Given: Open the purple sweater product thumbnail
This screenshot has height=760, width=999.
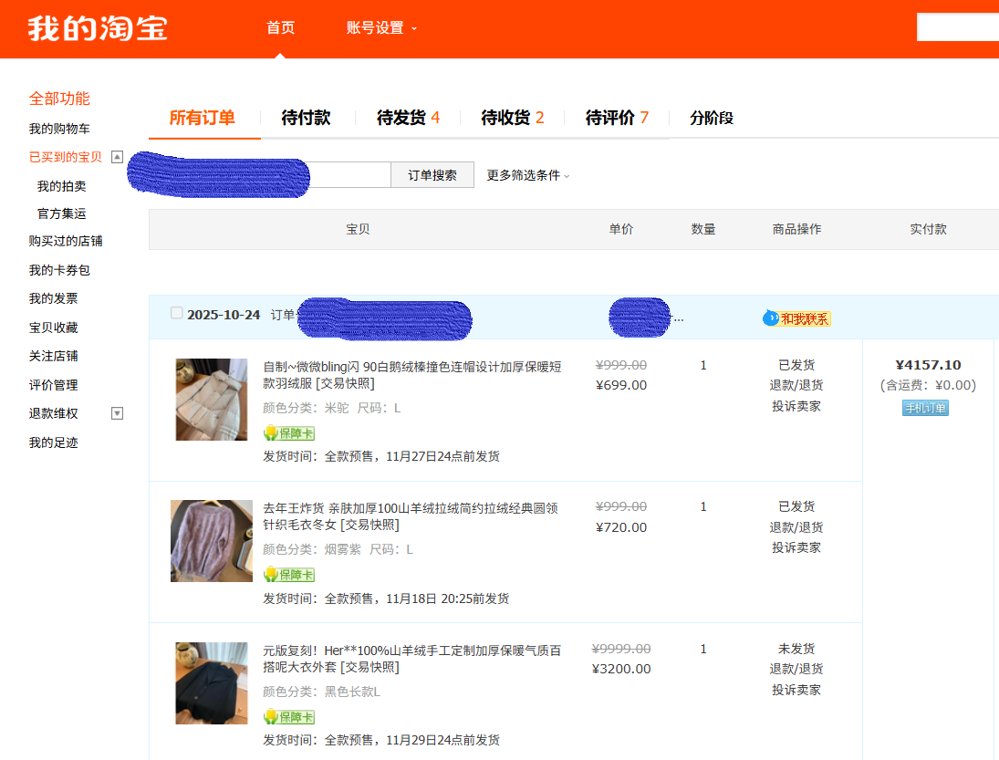Looking at the screenshot, I should (x=212, y=541).
